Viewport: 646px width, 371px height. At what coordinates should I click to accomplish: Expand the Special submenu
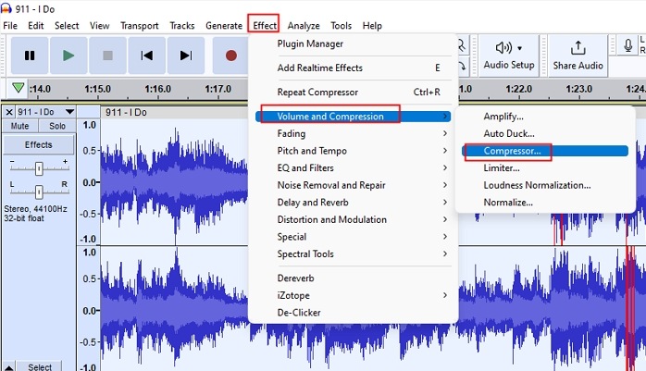353,237
